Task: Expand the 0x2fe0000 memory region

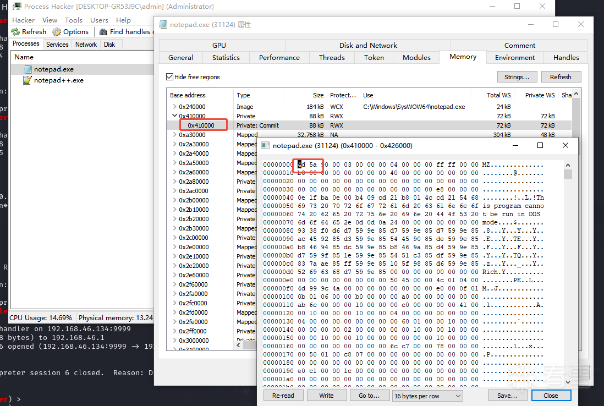Action: pyautogui.click(x=174, y=321)
